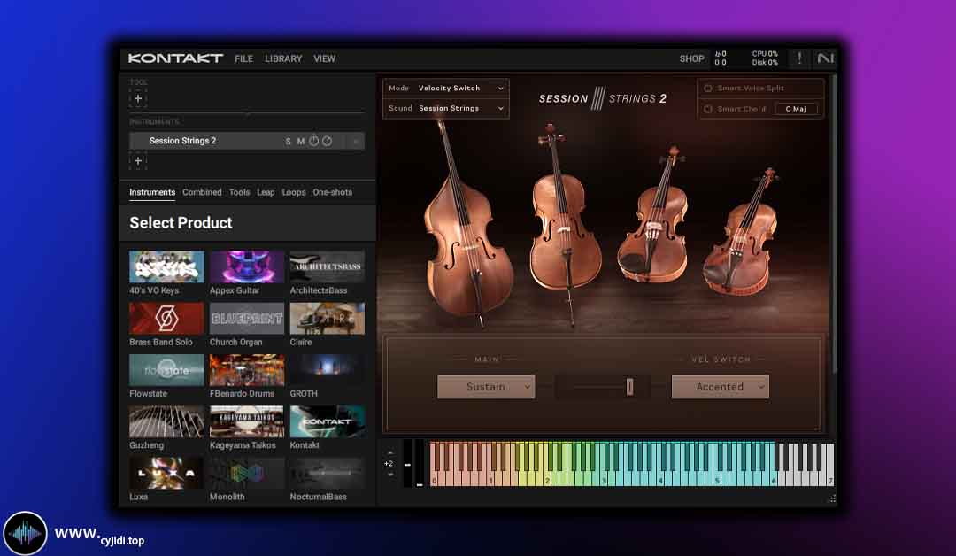Open the exclamation alert icon in the header

click(x=799, y=58)
